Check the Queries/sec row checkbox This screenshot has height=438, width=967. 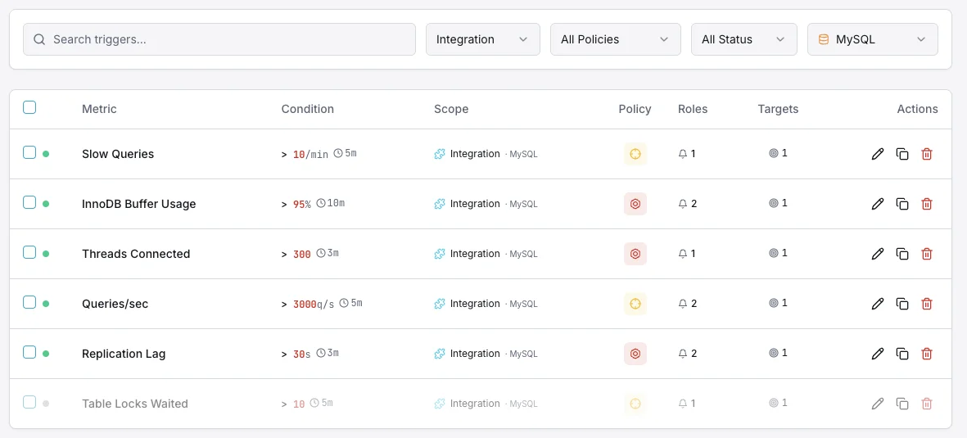click(x=29, y=302)
